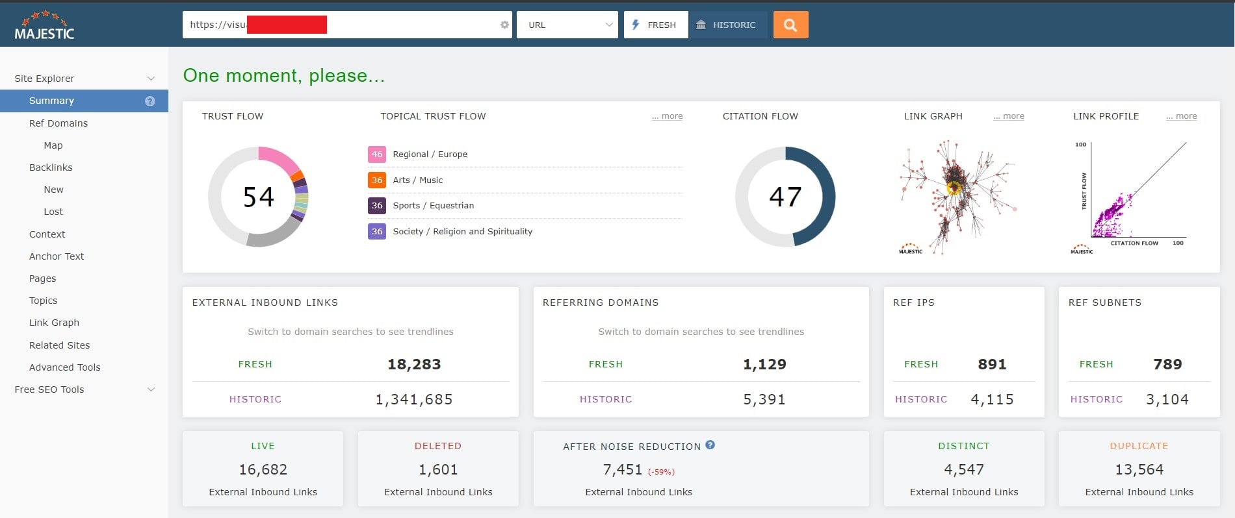Expand the Free SEO Tools section
Viewport: 1235px width, 518px height.
151,389
